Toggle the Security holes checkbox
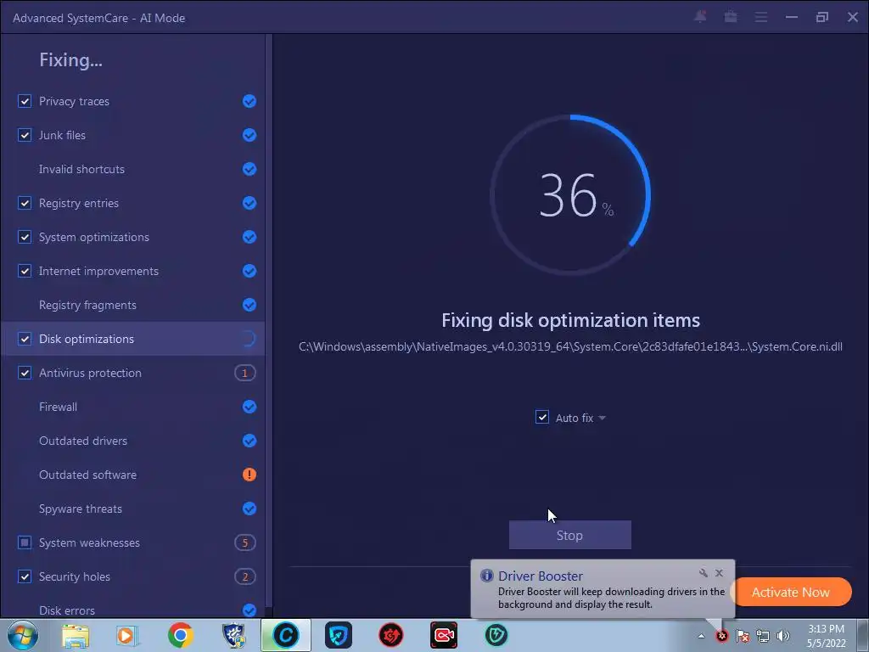 pos(25,576)
